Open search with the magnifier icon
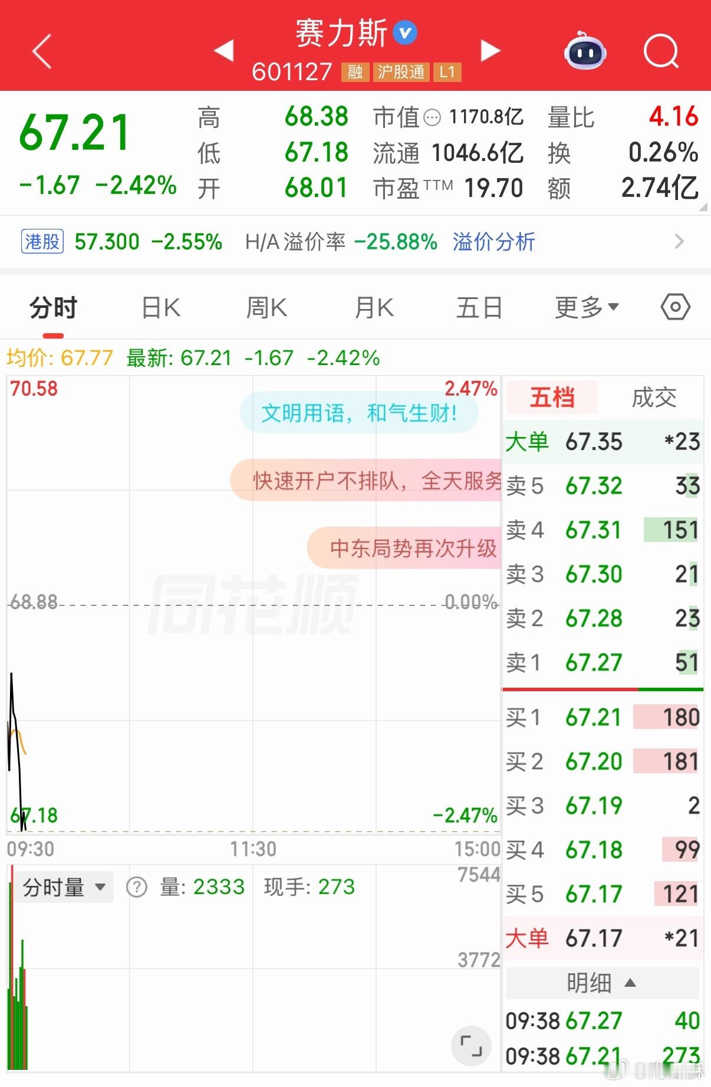Screen dimensions: 711x1087 661,51
